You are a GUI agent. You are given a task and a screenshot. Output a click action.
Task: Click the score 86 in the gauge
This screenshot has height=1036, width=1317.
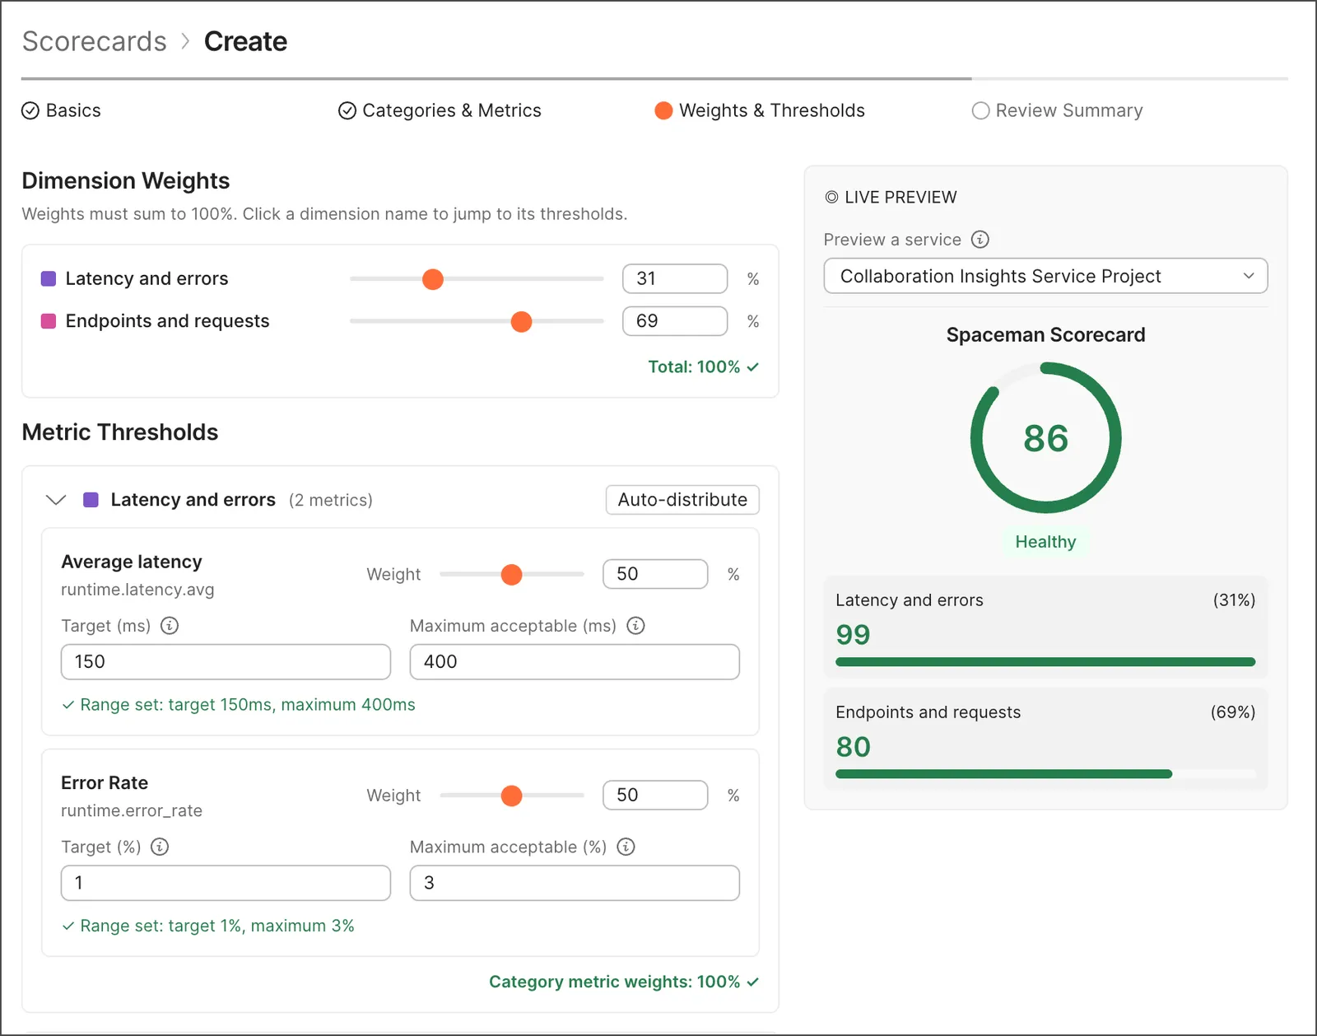click(x=1045, y=438)
